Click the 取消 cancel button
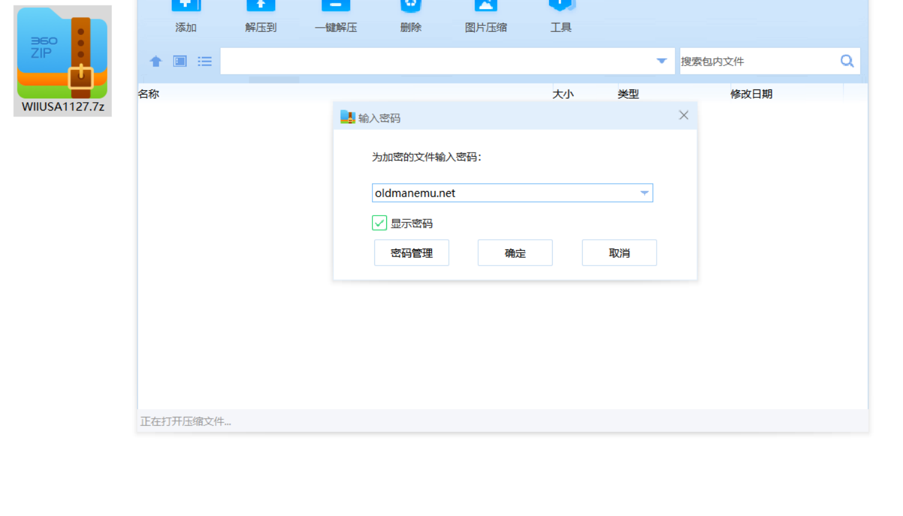The image size is (903, 516). (619, 252)
